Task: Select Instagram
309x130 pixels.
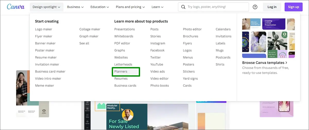Action: click(x=158, y=43)
